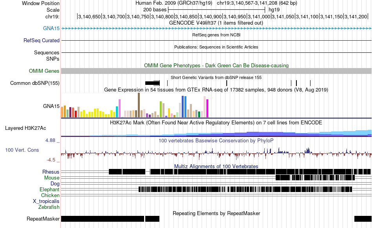Open the blue GNA15 GENCODE gene label
The image size is (372, 228).
click(x=51, y=29)
